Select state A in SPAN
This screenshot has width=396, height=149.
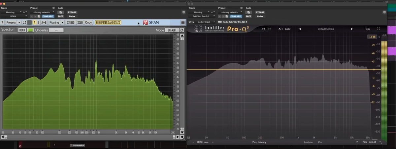pyautogui.click(x=35, y=22)
